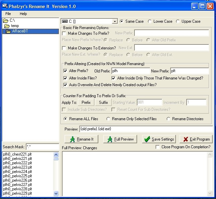Click the Suffix apply-to button
The image size is (216, 199).
(103, 103)
